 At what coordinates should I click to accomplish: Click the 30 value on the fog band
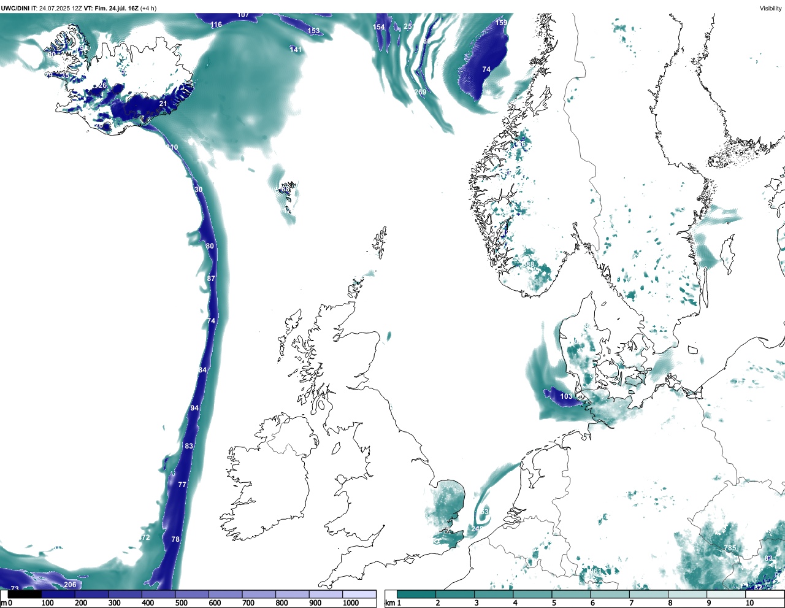[199, 190]
